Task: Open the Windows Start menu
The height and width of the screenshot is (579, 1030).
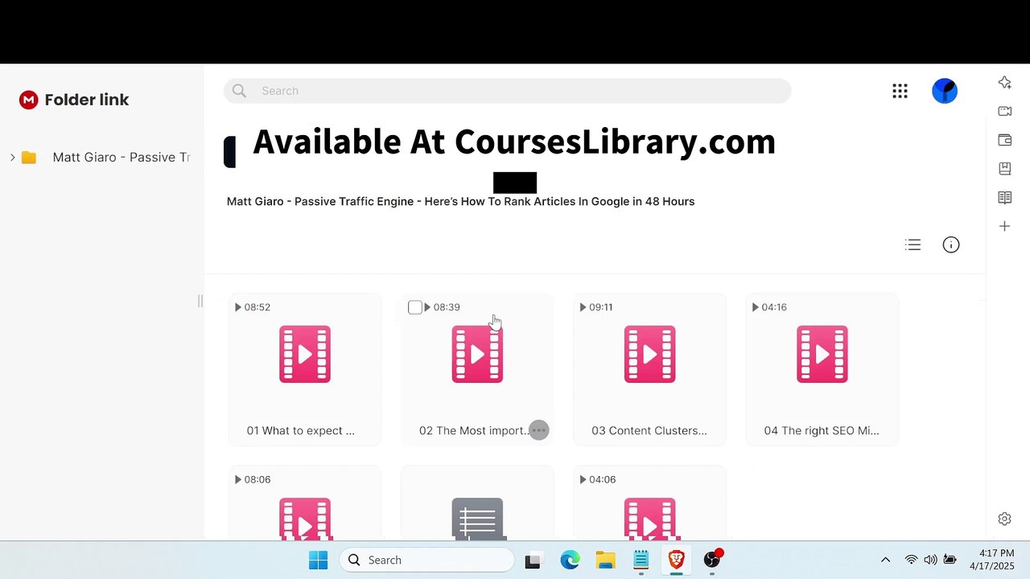Action: [318, 560]
